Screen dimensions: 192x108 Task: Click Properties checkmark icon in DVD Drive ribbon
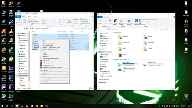[x=69, y=20]
